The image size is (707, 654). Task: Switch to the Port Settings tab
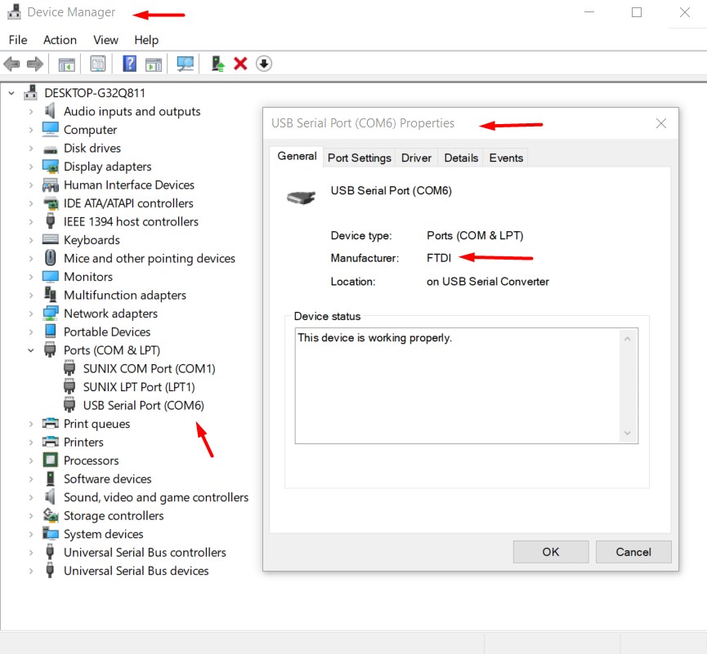pyautogui.click(x=360, y=158)
